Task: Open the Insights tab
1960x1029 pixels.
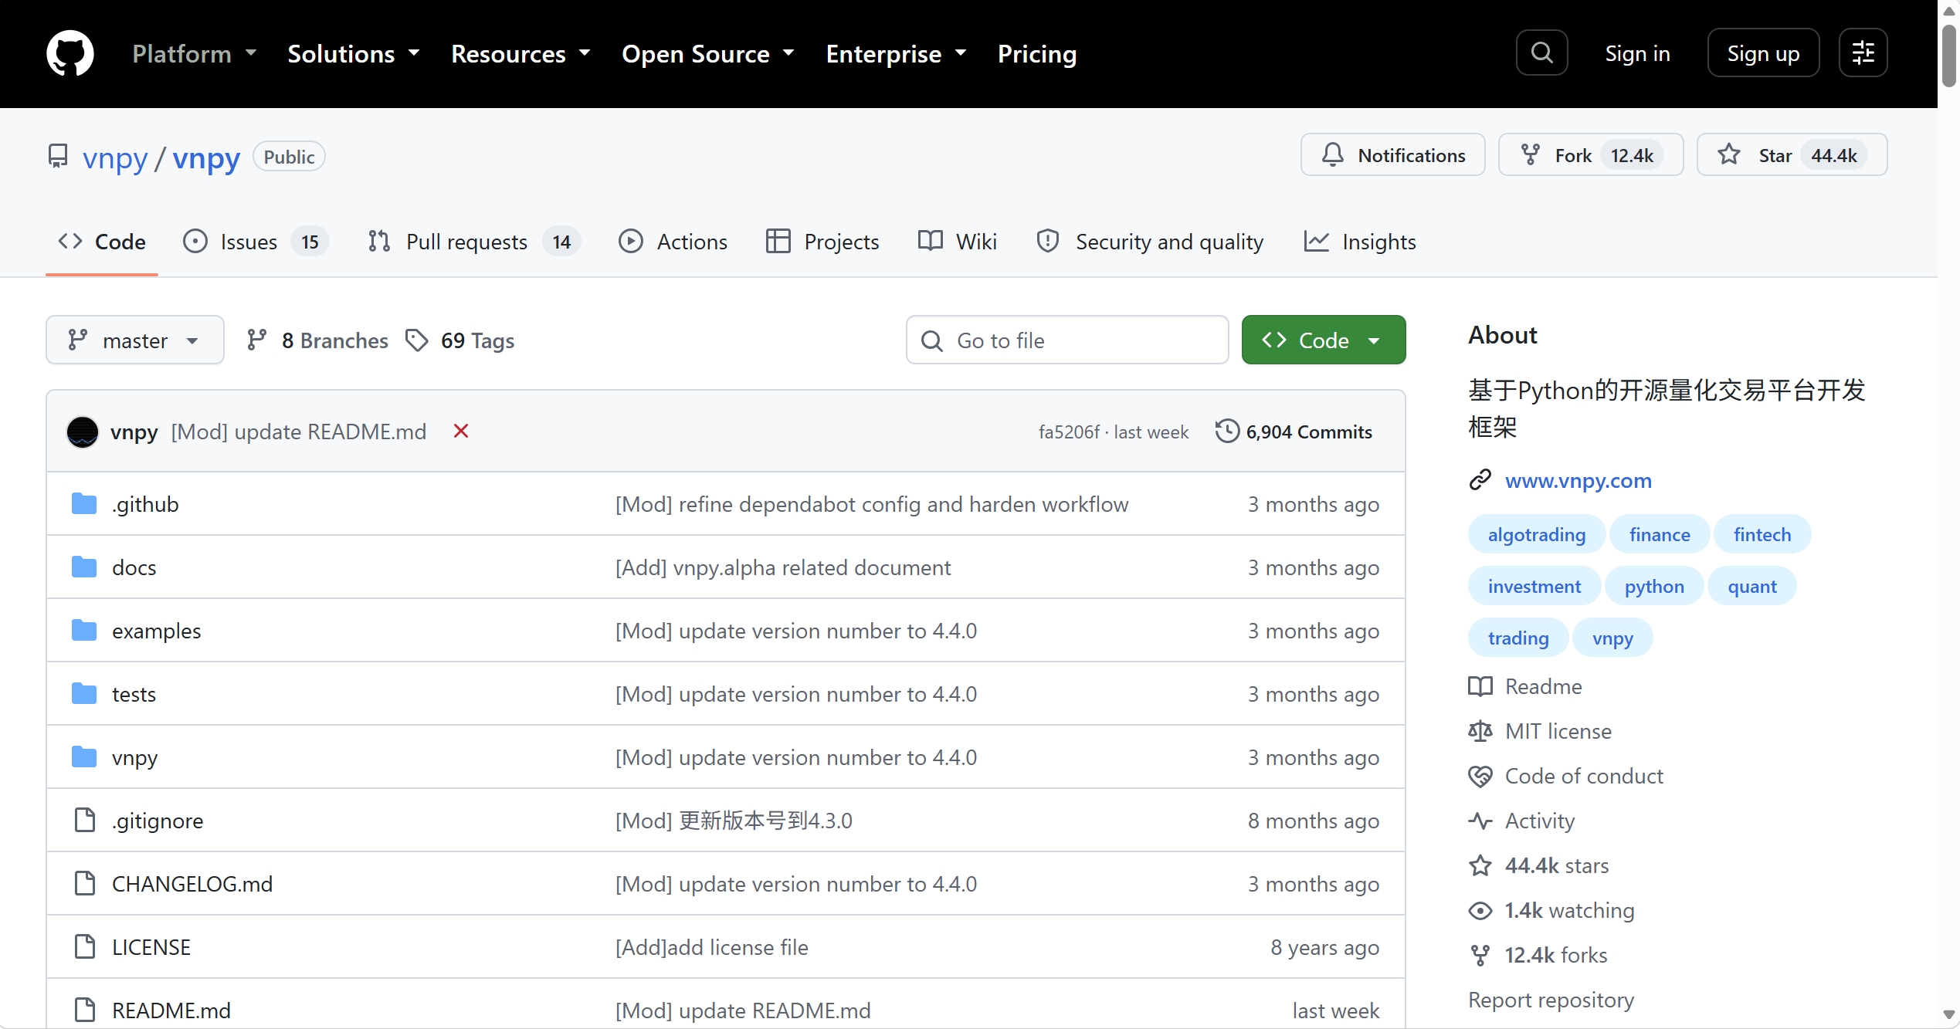Action: pyautogui.click(x=1360, y=242)
